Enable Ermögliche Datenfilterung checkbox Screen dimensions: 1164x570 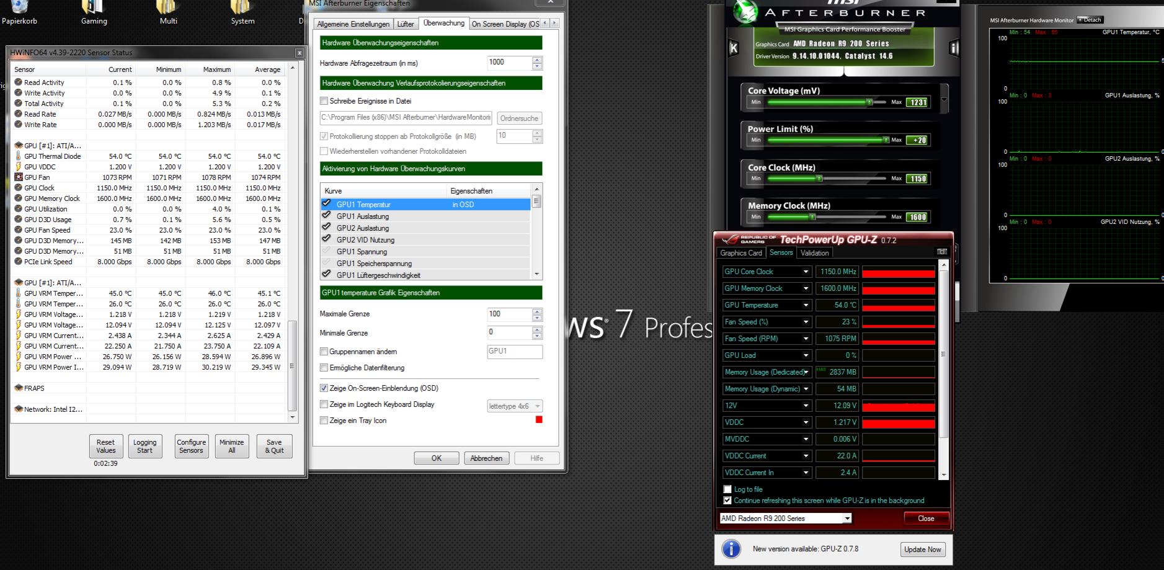(324, 368)
